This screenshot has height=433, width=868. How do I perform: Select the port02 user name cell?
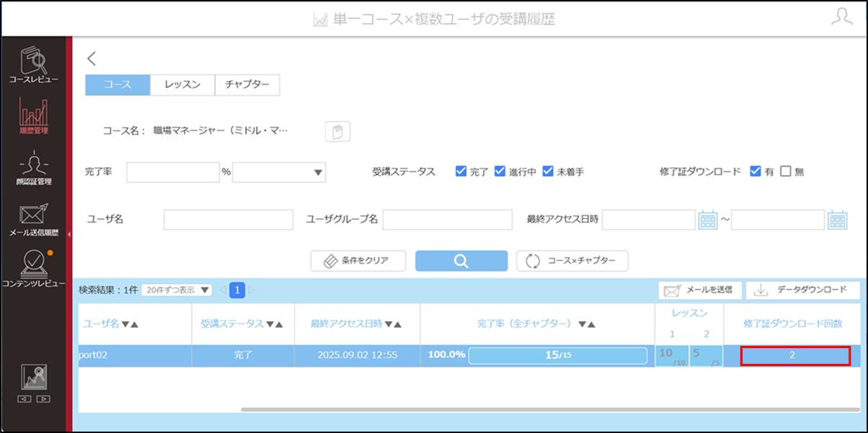click(135, 356)
